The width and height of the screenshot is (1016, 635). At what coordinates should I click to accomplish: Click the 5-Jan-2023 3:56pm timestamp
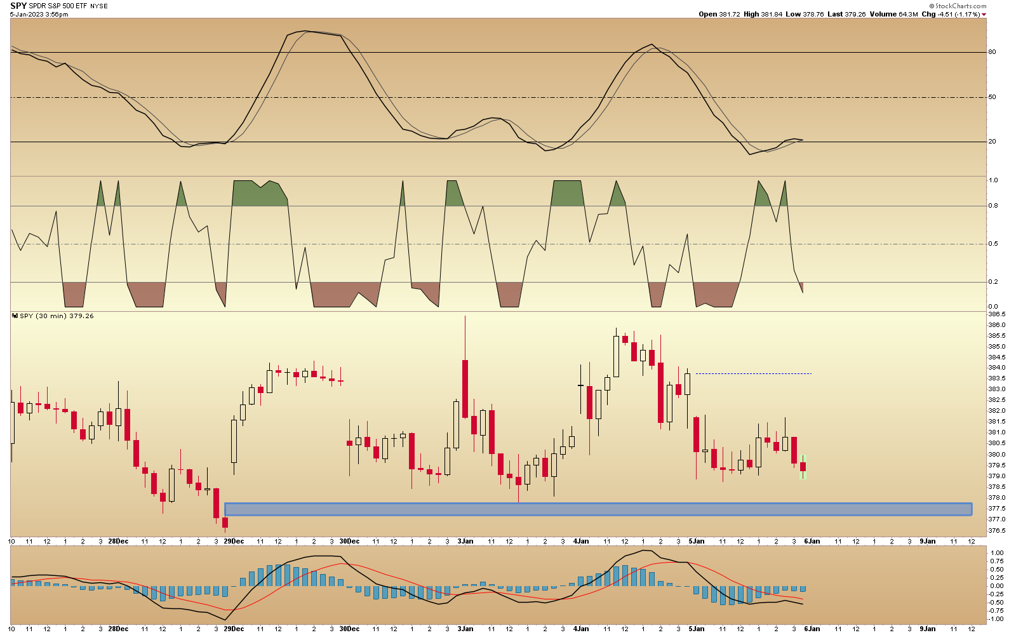tap(39, 14)
